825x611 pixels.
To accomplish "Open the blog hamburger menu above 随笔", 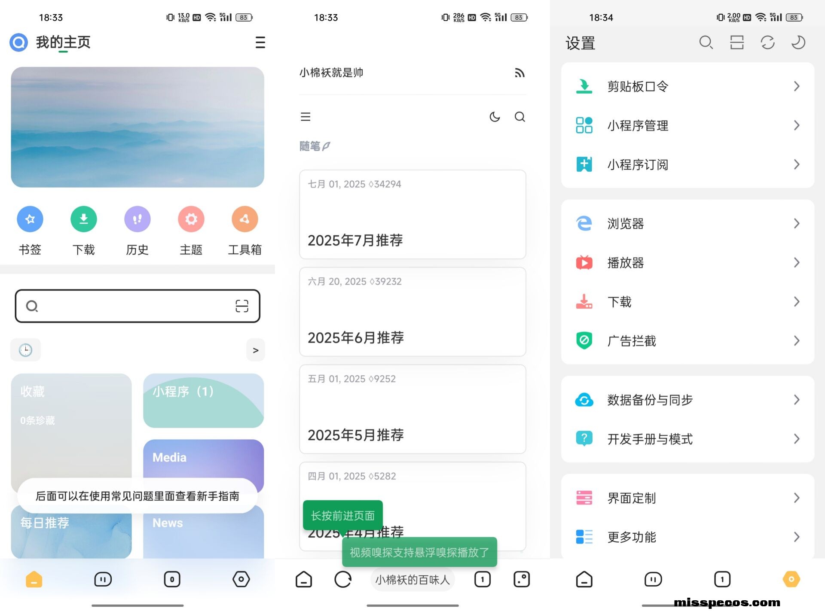I will point(306,117).
